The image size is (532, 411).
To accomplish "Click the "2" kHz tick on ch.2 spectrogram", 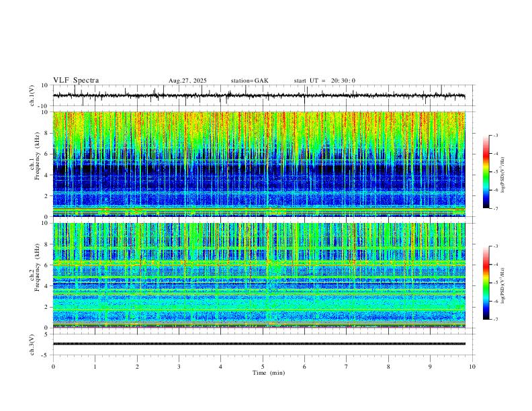I will (46, 307).
